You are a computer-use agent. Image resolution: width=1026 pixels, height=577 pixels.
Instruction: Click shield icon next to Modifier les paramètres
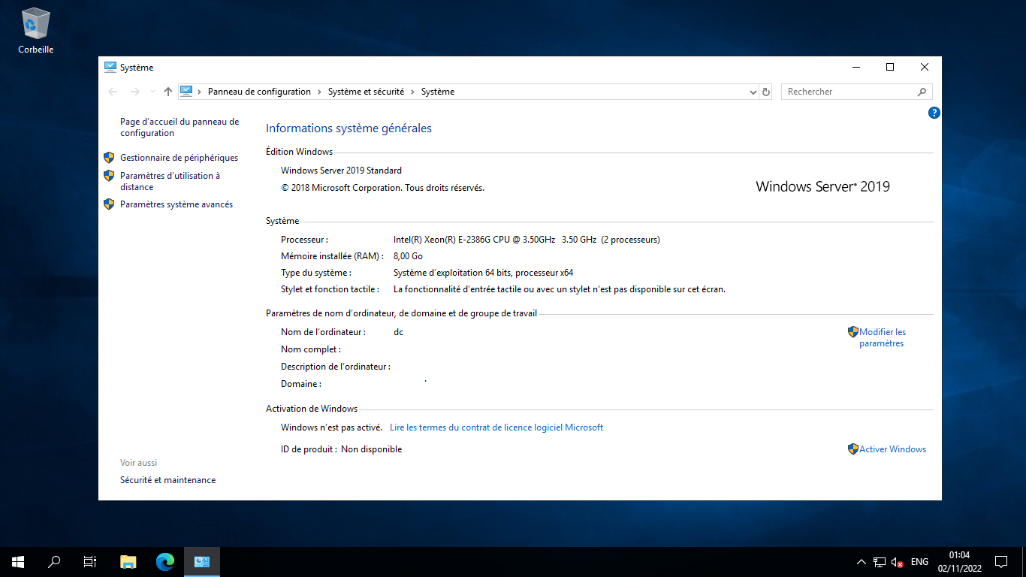click(x=853, y=331)
